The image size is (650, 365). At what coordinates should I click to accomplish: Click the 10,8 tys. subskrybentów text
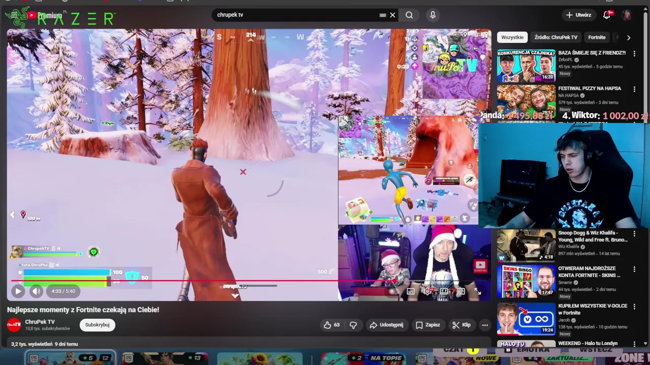coord(48,329)
